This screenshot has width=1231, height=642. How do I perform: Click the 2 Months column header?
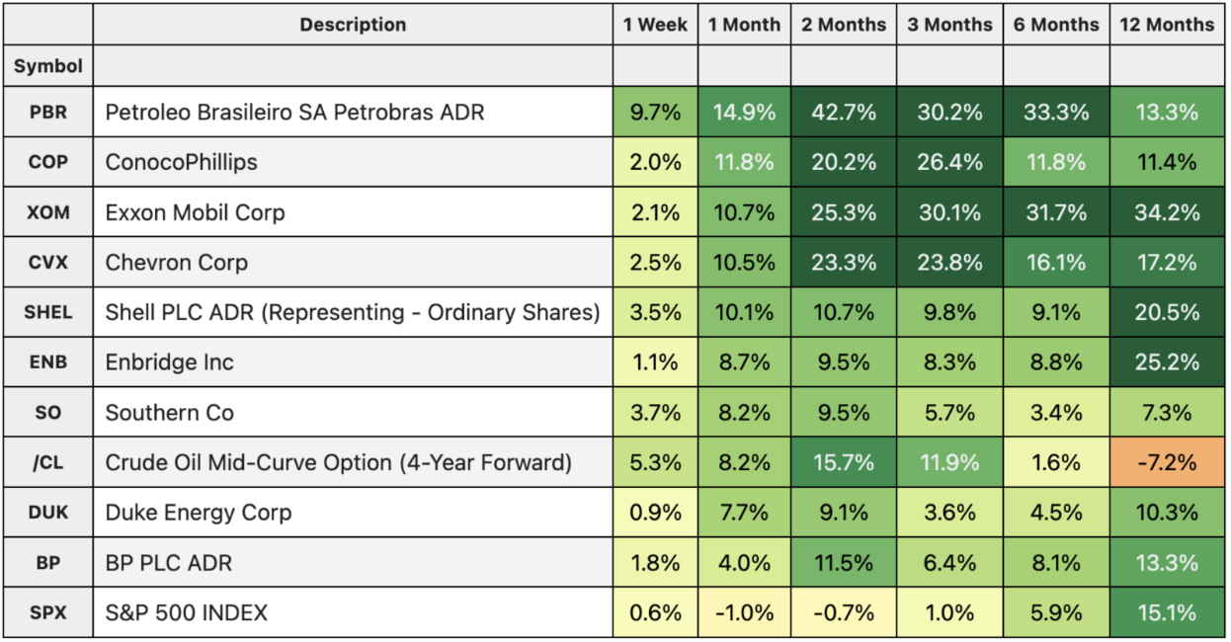point(844,25)
